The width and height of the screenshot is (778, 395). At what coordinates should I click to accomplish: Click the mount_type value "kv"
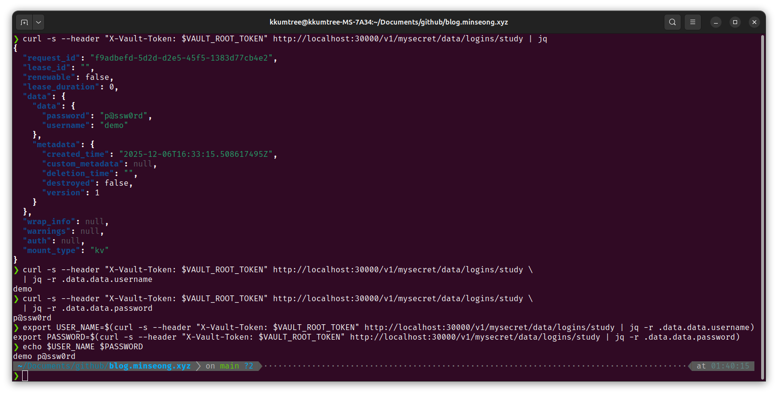pyautogui.click(x=100, y=251)
